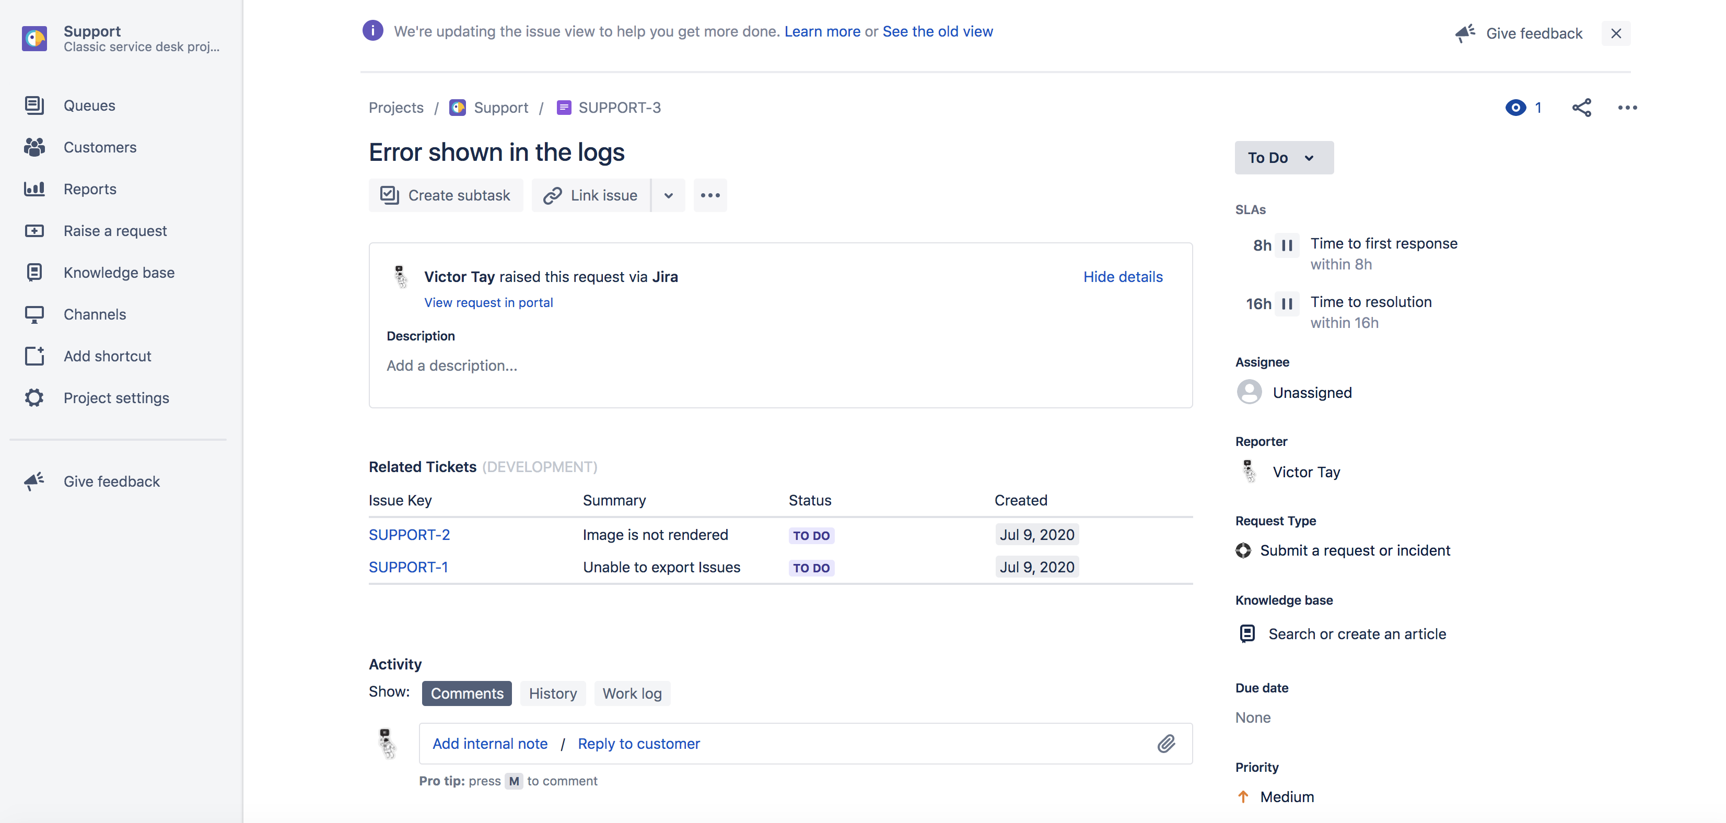Dismiss the issue view update banner
The image size is (1726, 823).
(x=1615, y=33)
